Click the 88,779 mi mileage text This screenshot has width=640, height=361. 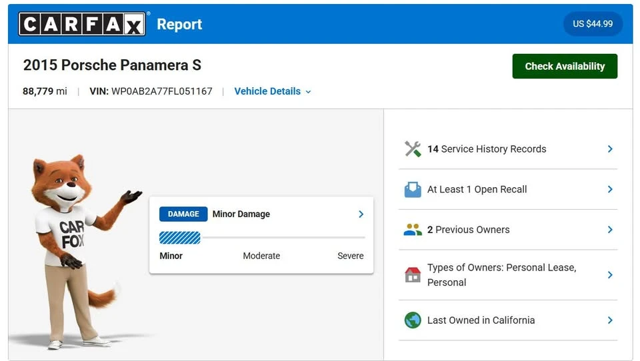pyautogui.click(x=45, y=91)
